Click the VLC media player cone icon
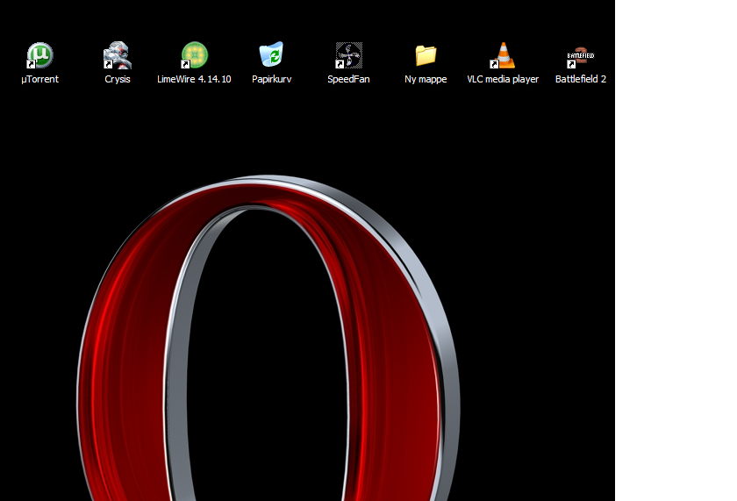The width and height of the screenshot is (737, 501). click(x=503, y=55)
